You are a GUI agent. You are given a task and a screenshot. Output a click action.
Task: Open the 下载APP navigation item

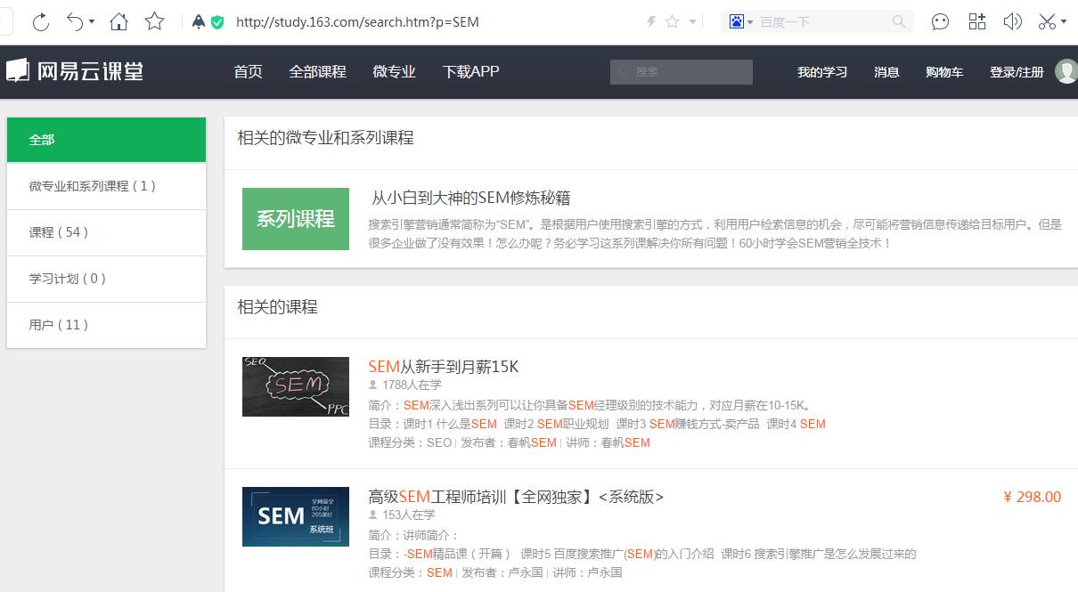470,71
